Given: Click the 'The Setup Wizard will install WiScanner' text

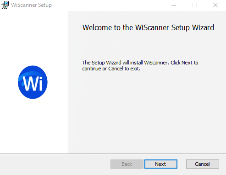Looking at the screenshot, I should pos(140,65).
